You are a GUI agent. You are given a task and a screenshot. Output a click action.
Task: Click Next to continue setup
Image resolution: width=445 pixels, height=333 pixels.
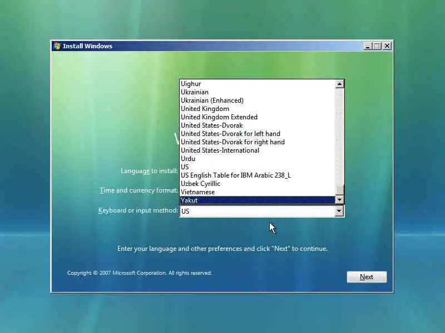click(367, 277)
